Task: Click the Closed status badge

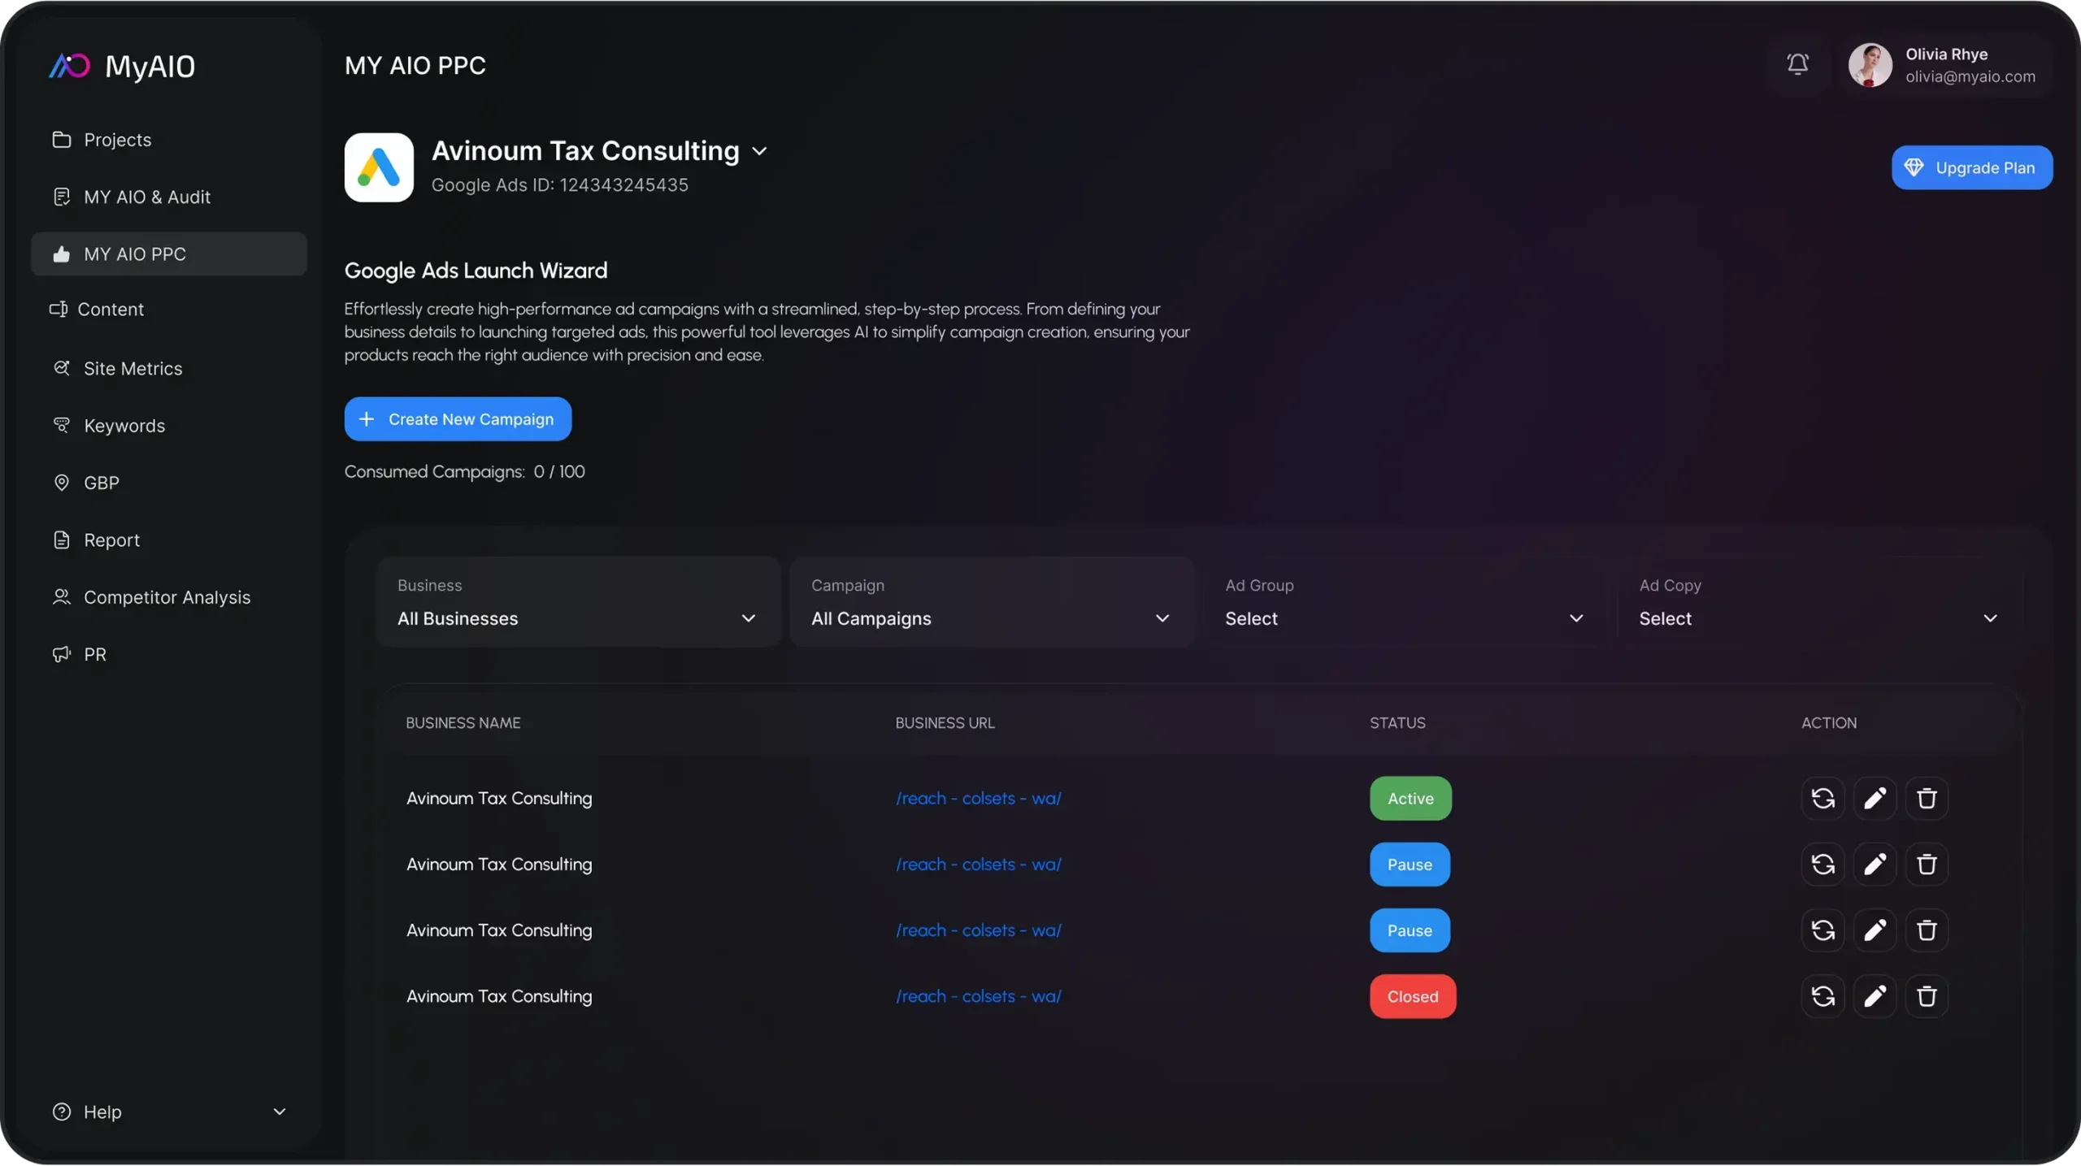Action: [x=1413, y=996]
